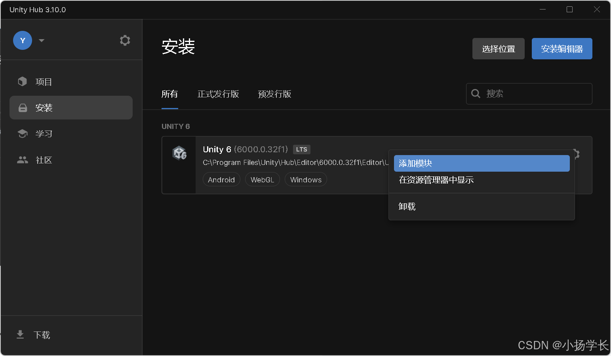Click the 项目 cube icon

23,81
